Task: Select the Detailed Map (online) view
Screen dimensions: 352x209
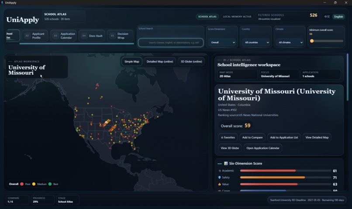Action: point(160,62)
